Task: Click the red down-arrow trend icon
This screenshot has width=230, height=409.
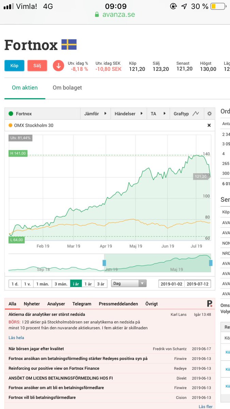Action: tap(58, 66)
